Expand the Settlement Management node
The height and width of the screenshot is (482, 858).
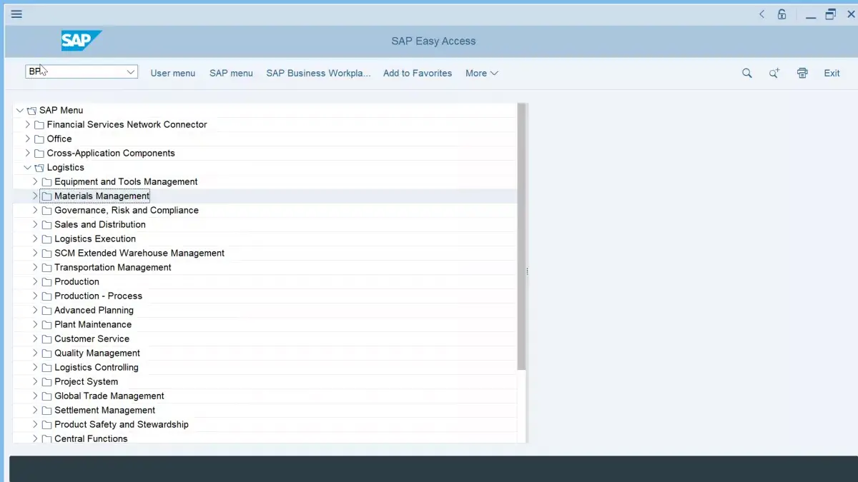click(x=36, y=410)
